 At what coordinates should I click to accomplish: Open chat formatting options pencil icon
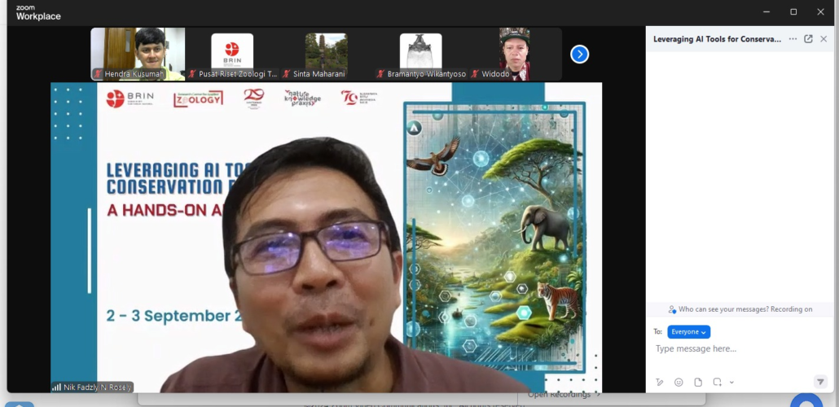tap(660, 382)
